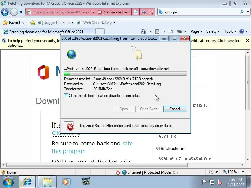Viewport: 251px width, 188px height.
Task: Click the Print icon
Action: [179, 31]
